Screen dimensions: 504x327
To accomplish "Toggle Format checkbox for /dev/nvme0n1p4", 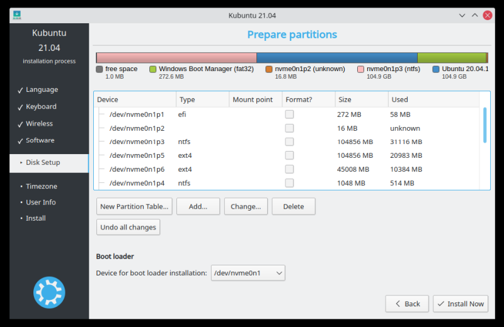I will pos(289,183).
